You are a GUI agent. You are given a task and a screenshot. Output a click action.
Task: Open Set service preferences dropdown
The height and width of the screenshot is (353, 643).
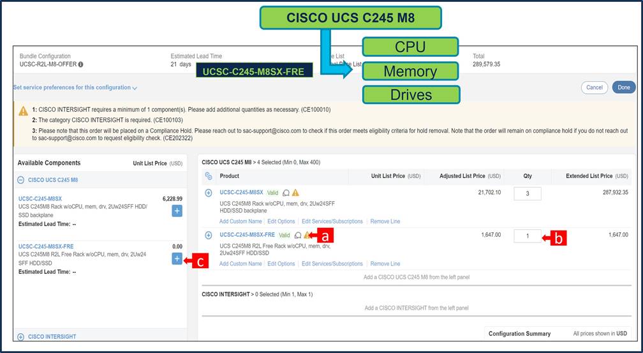[75, 87]
